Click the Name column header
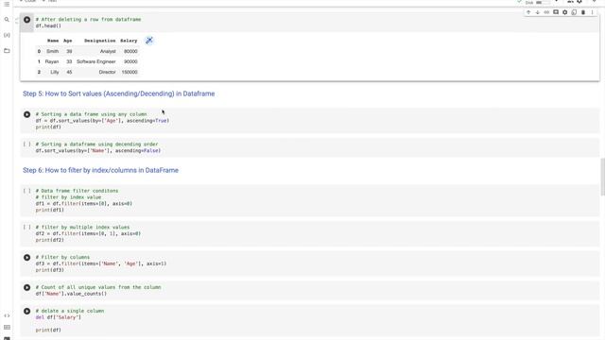 (x=53, y=41)
